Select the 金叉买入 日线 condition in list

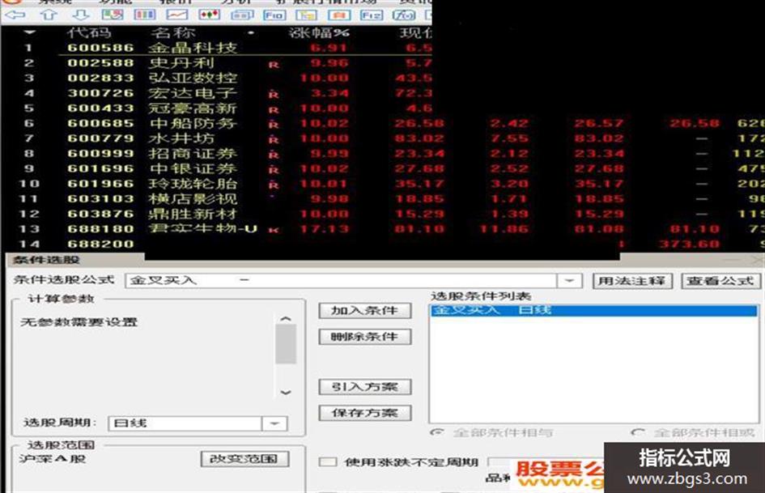pyautogui.click(x=593, y=310)
